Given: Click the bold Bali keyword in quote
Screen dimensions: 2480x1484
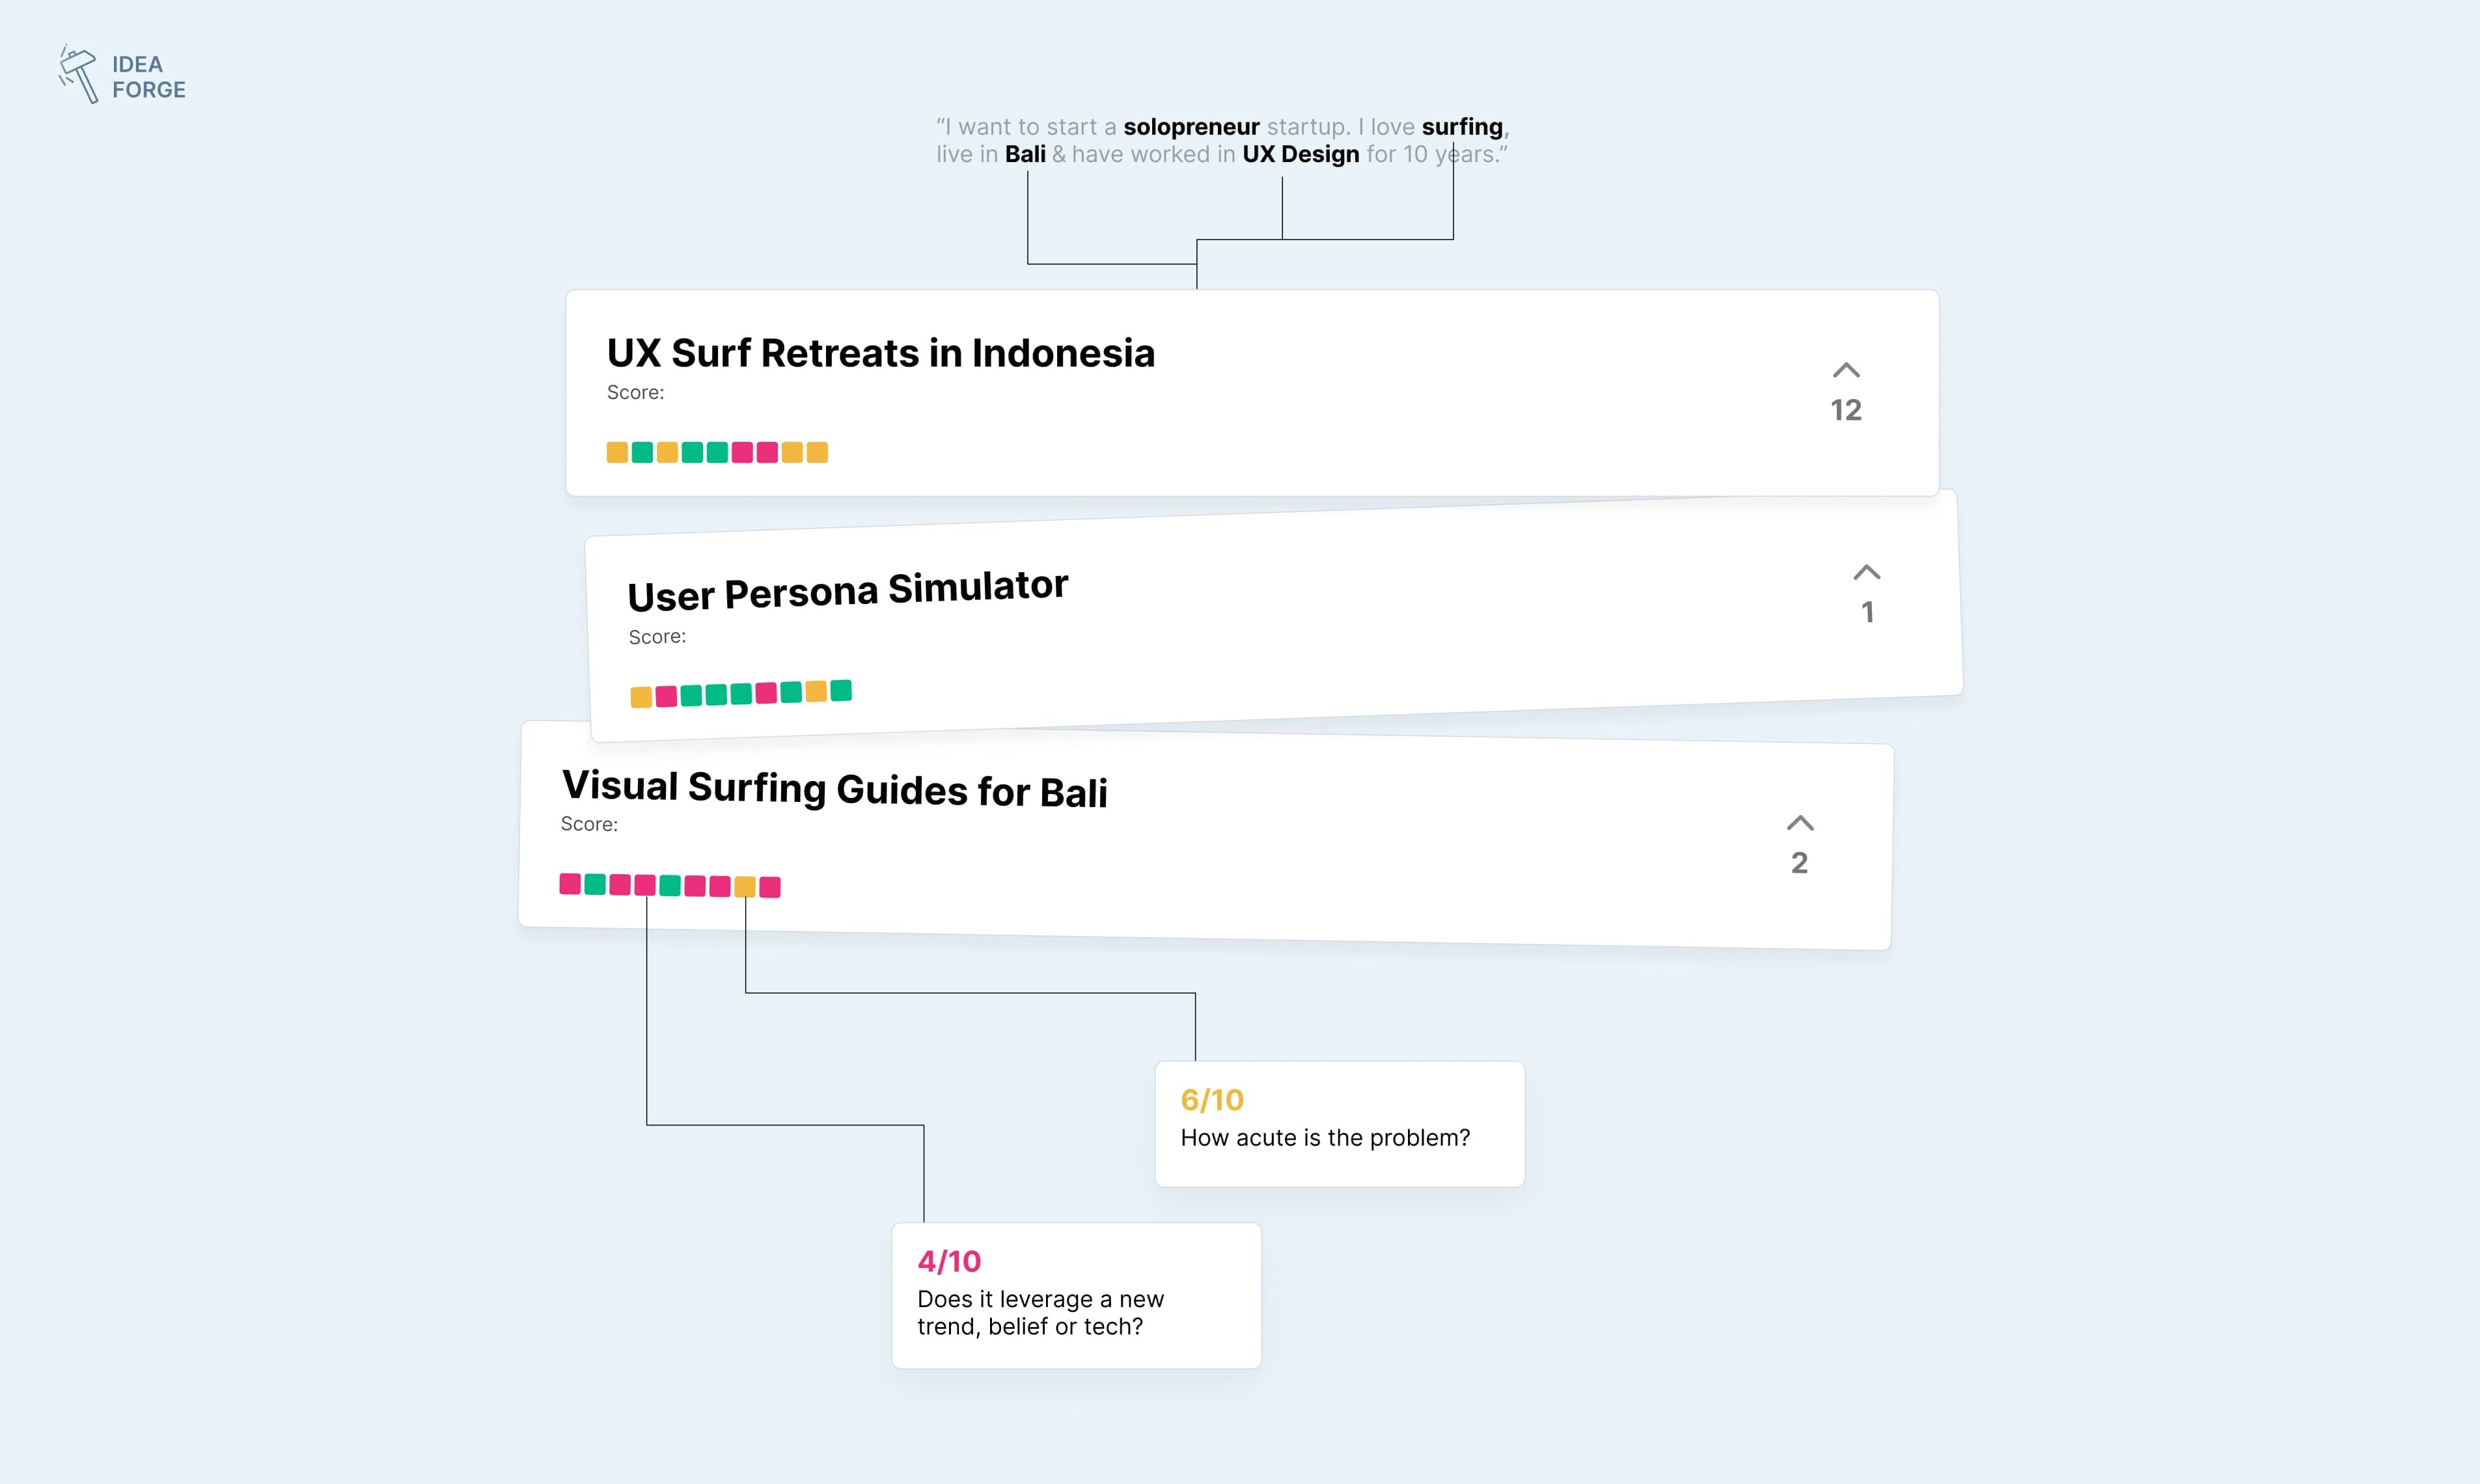Looking at the screenshot, I should (x=1025, y=154).
